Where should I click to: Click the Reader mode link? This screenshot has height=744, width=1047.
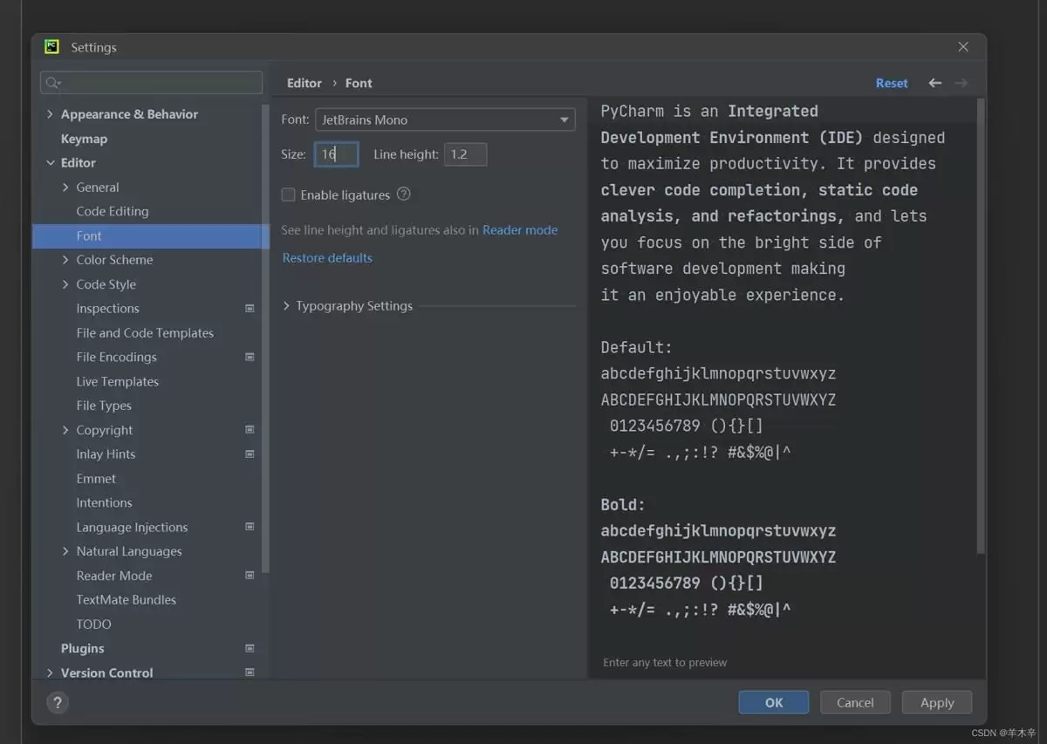[x=520, y=230]
